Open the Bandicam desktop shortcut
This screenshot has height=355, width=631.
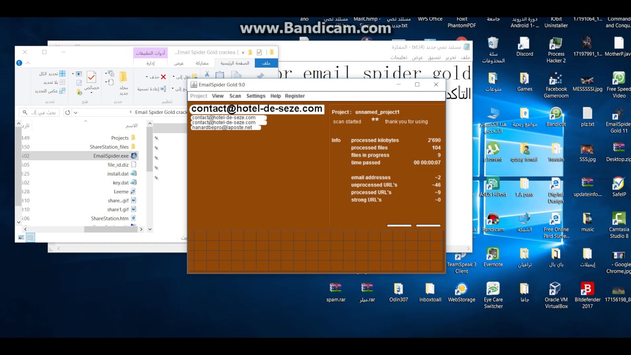tap(493, 223)
